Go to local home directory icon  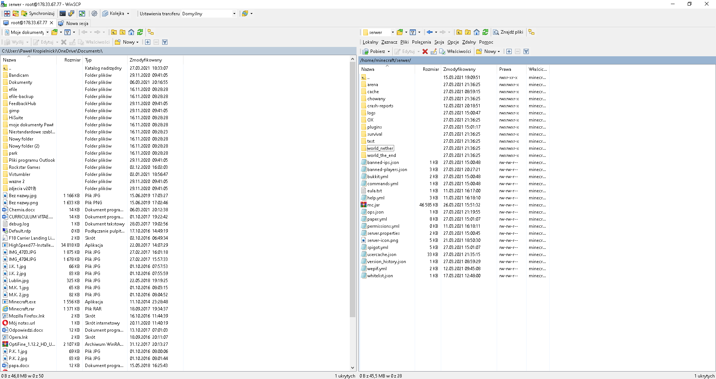point(131,32)
